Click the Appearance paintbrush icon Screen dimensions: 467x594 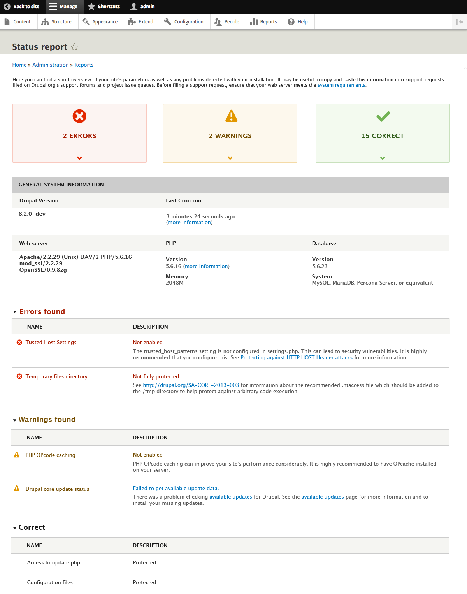click(x=86, y=22)
